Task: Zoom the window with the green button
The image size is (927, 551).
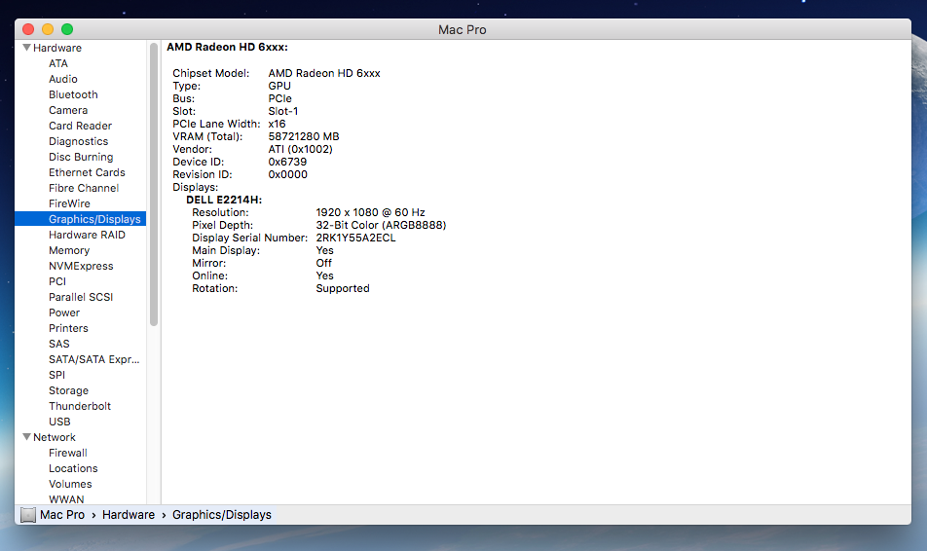Action: 67,29
